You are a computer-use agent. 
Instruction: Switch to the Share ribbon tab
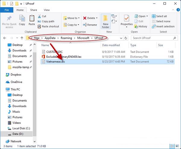point(33,10)
